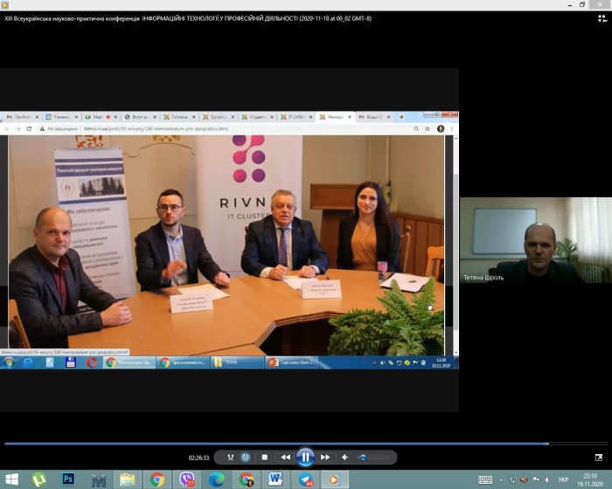The width and height of the screenshot is (612, 489).
Task: Pause the video playback
Action: click(305, 457)
